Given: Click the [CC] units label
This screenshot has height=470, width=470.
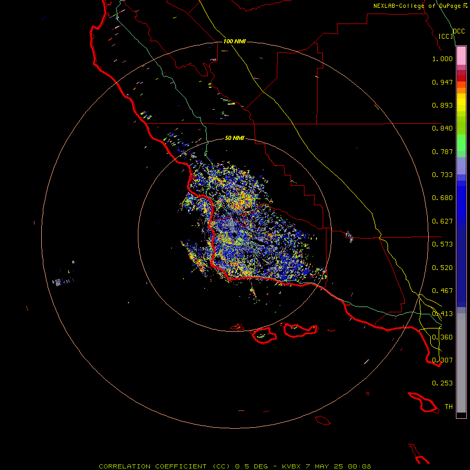Looking at the screenshot, I should [446, 36].
